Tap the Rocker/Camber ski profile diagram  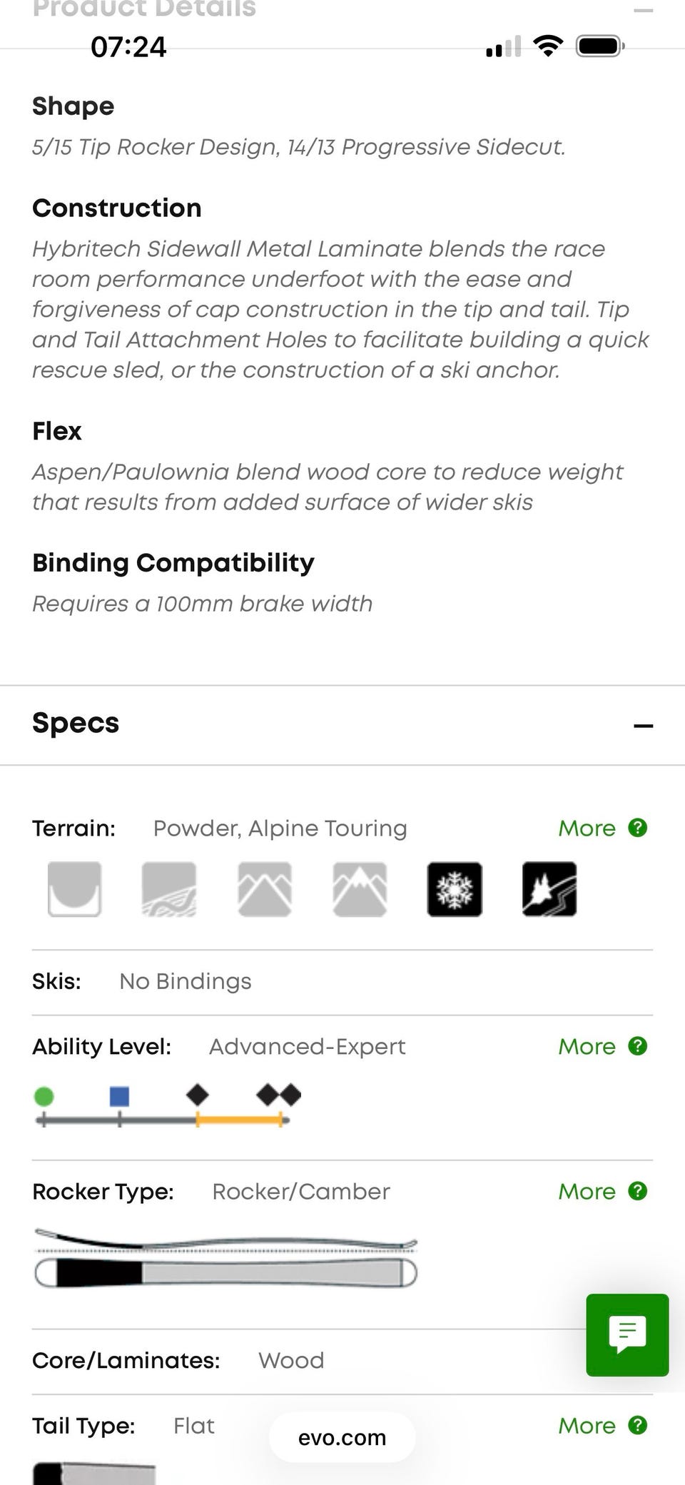[x=225, y=1257]
